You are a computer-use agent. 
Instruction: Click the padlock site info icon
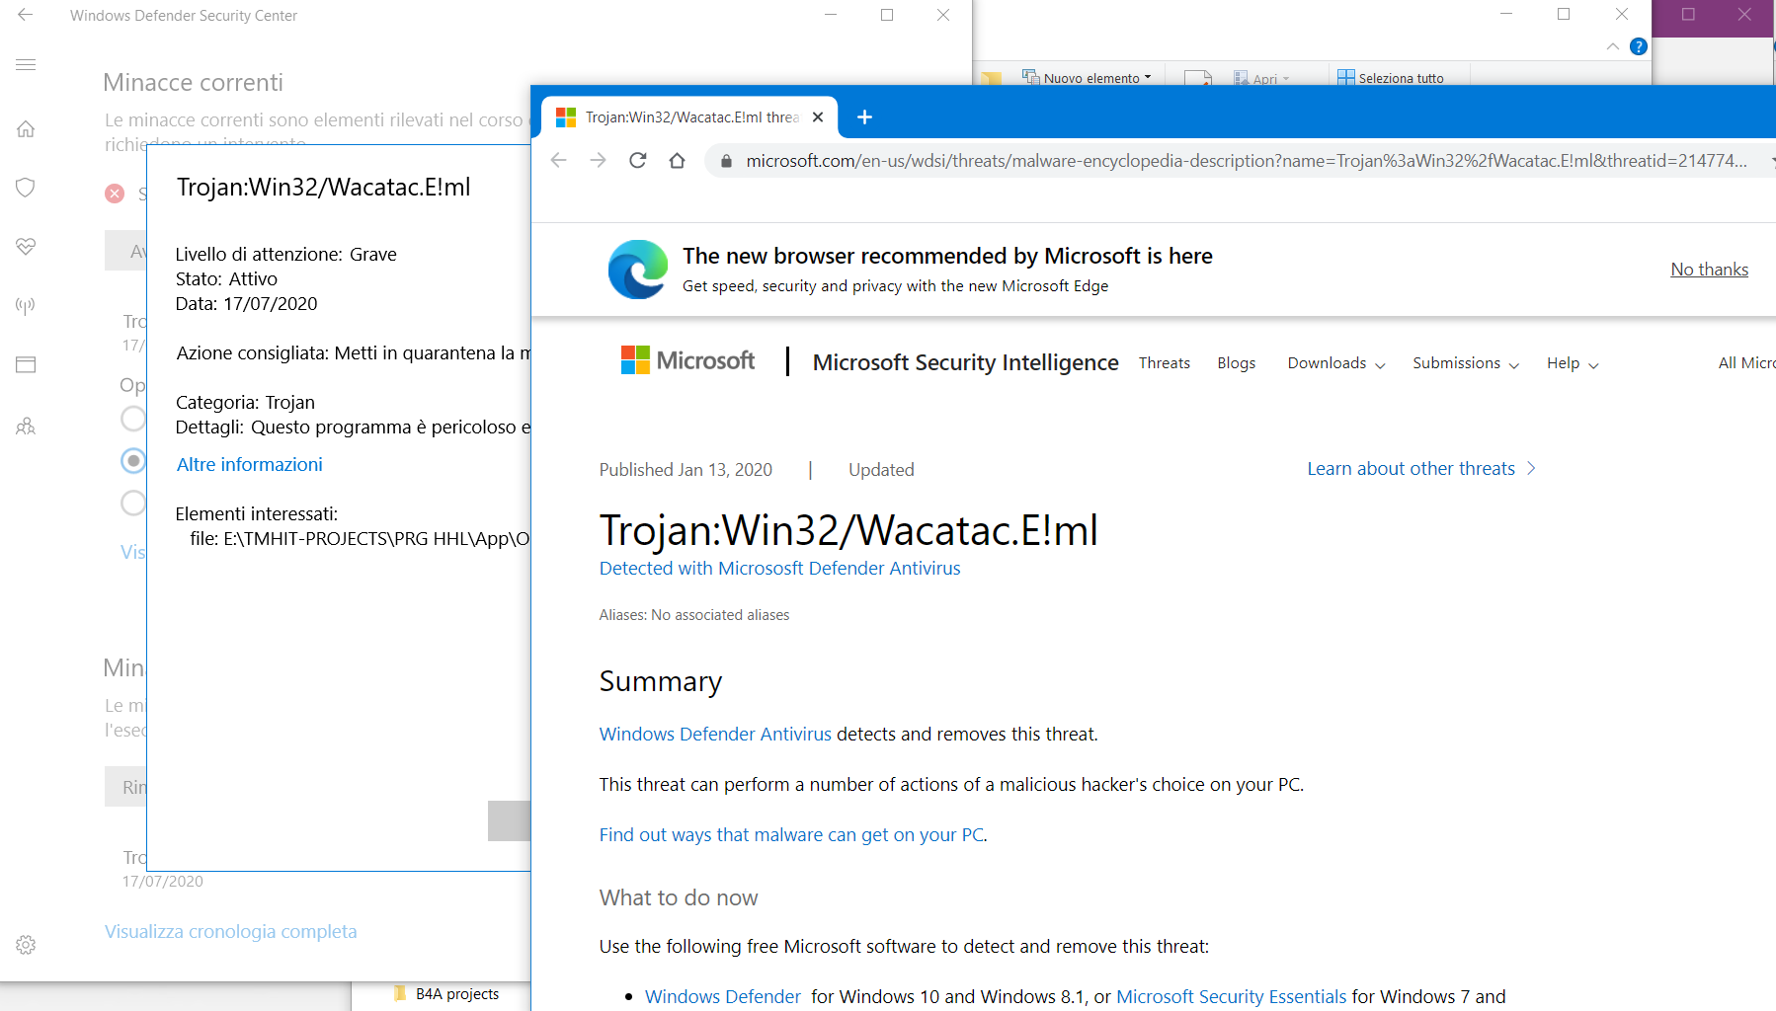726,161
